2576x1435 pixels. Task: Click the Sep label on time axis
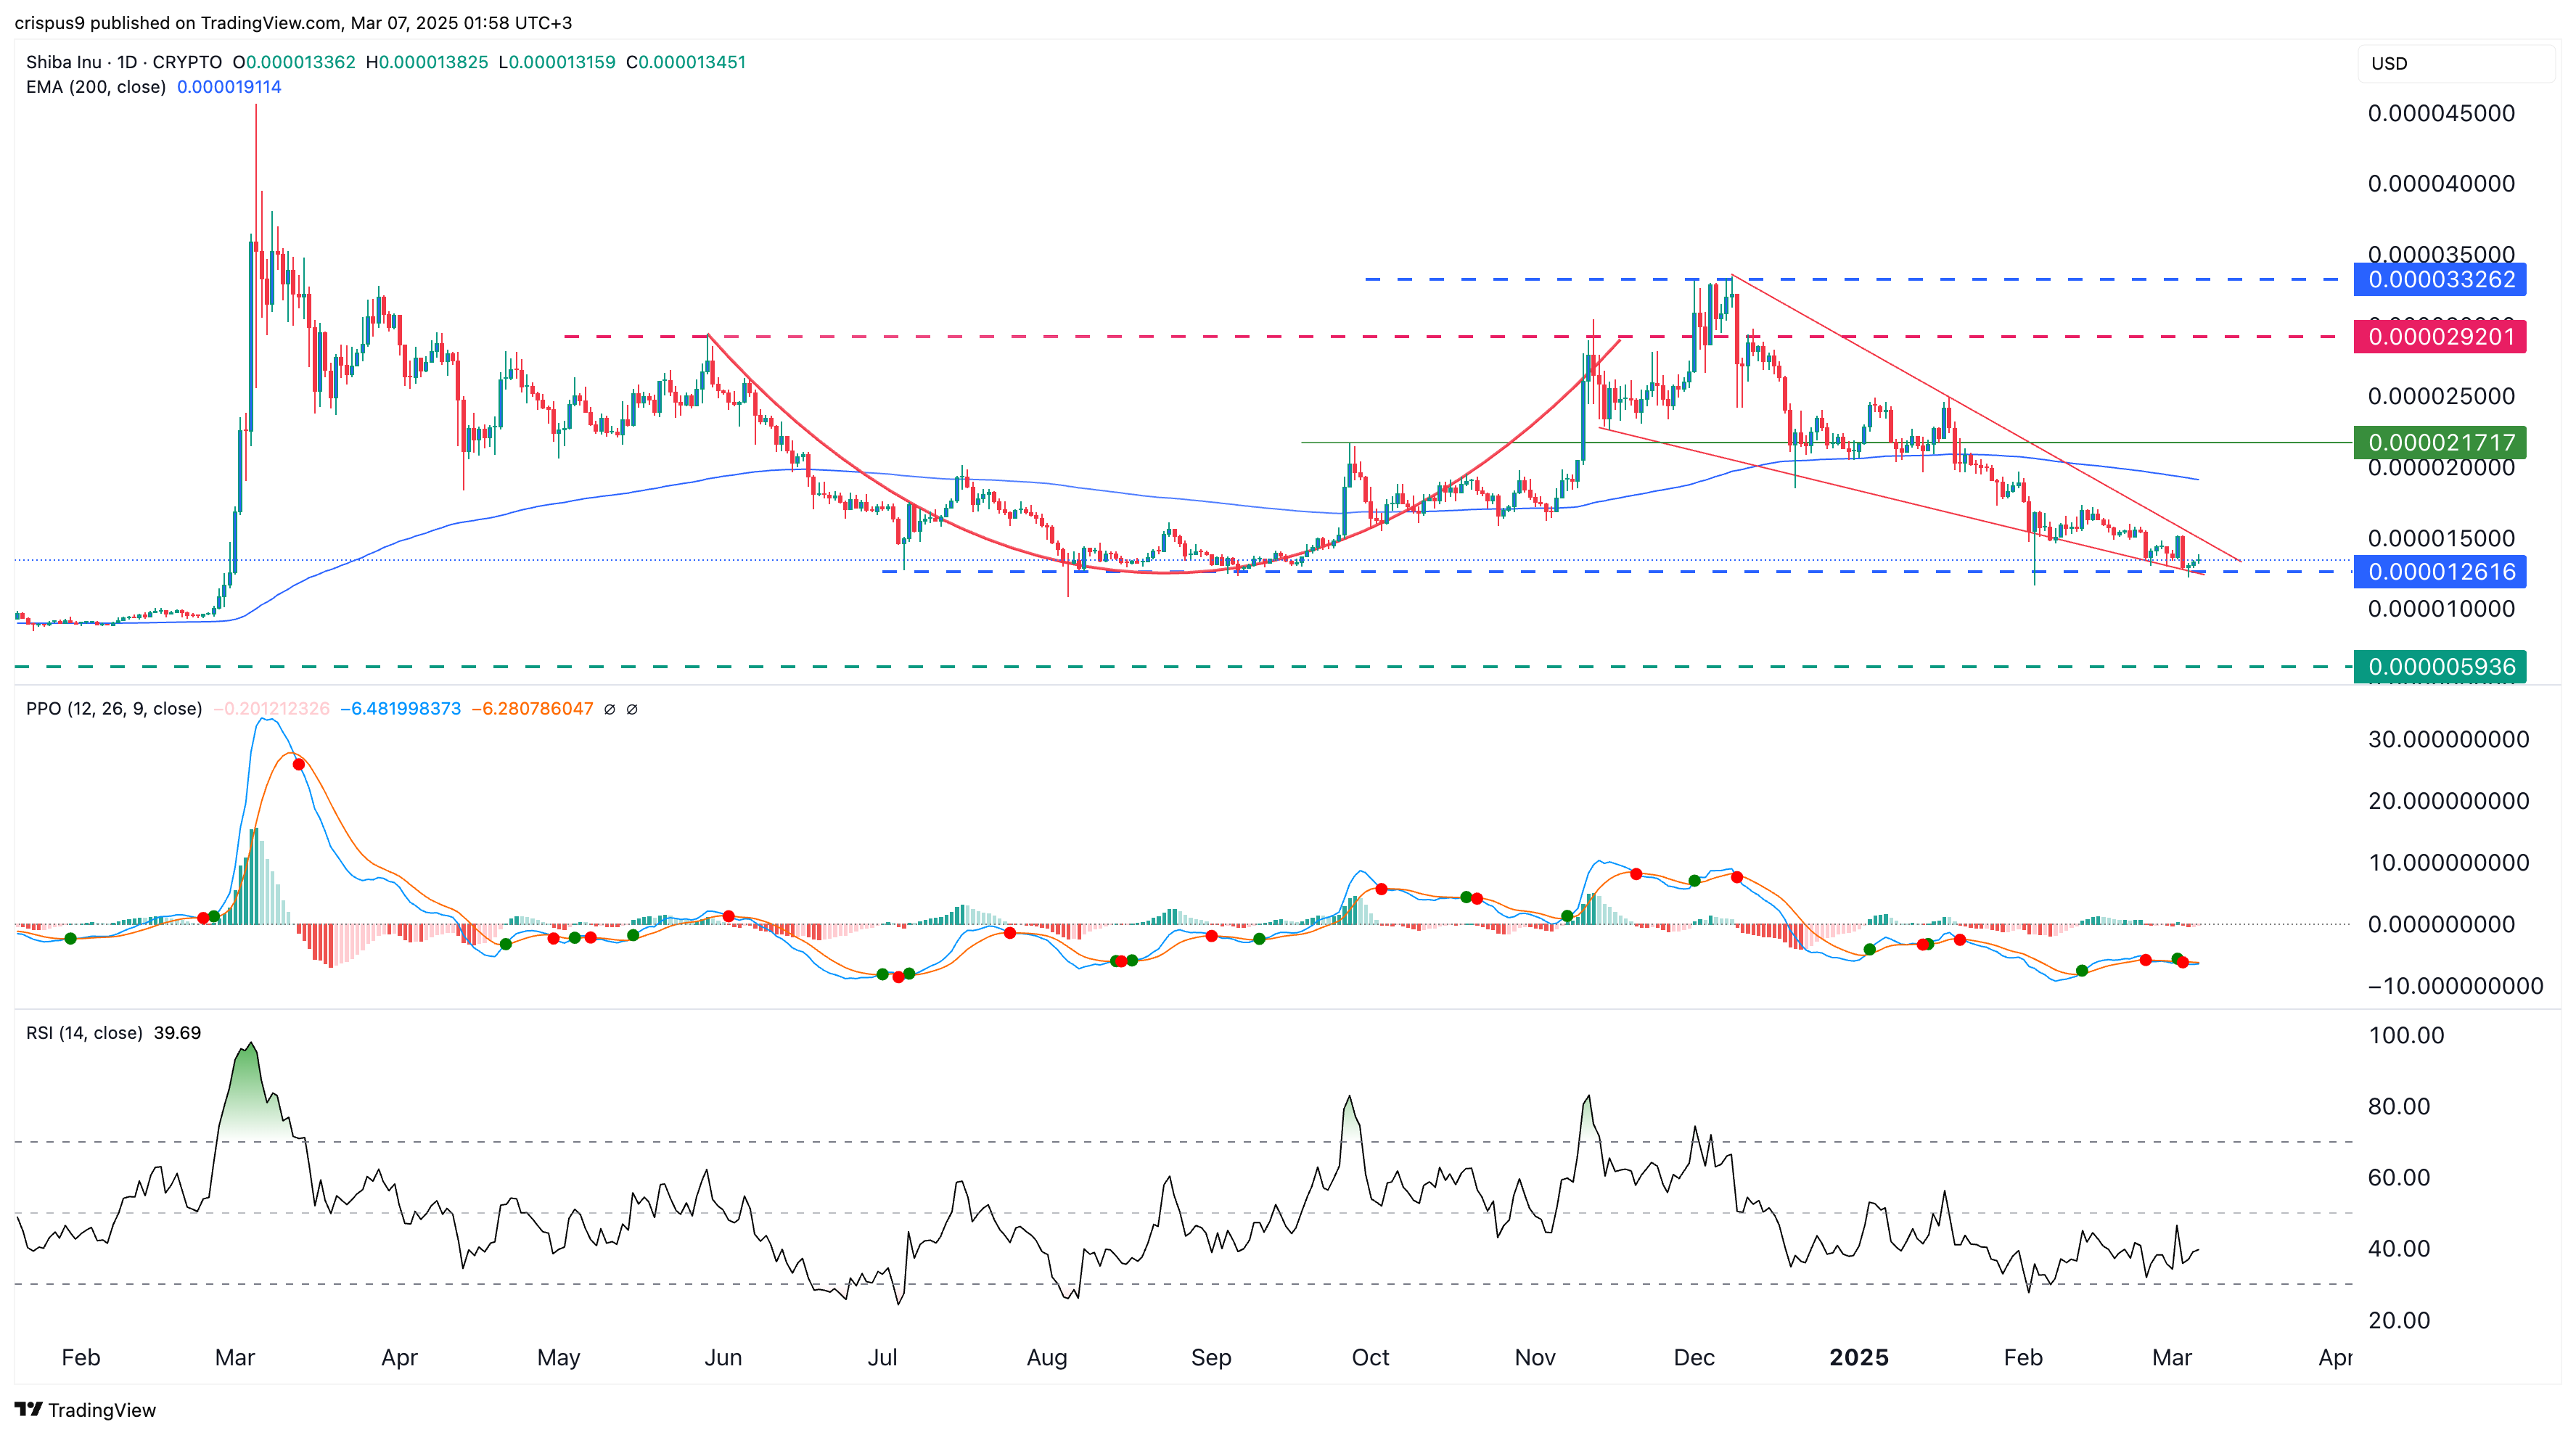1211,1358
